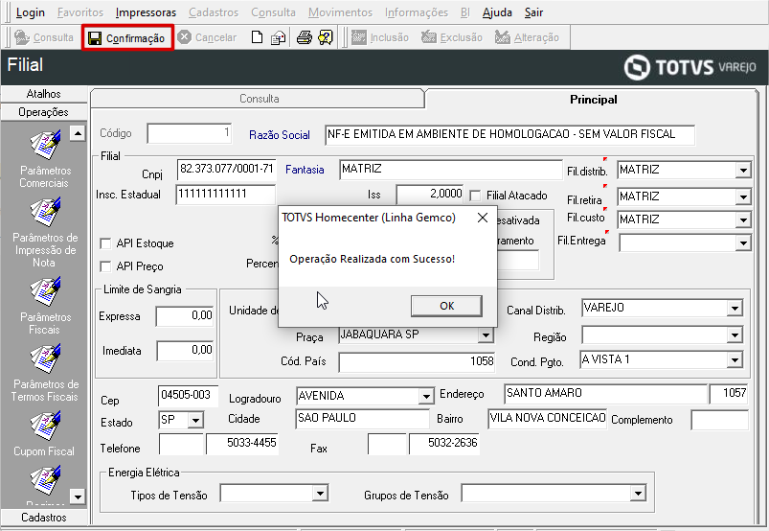Open Parâmetros Fiscais shortcut icon

46,291
